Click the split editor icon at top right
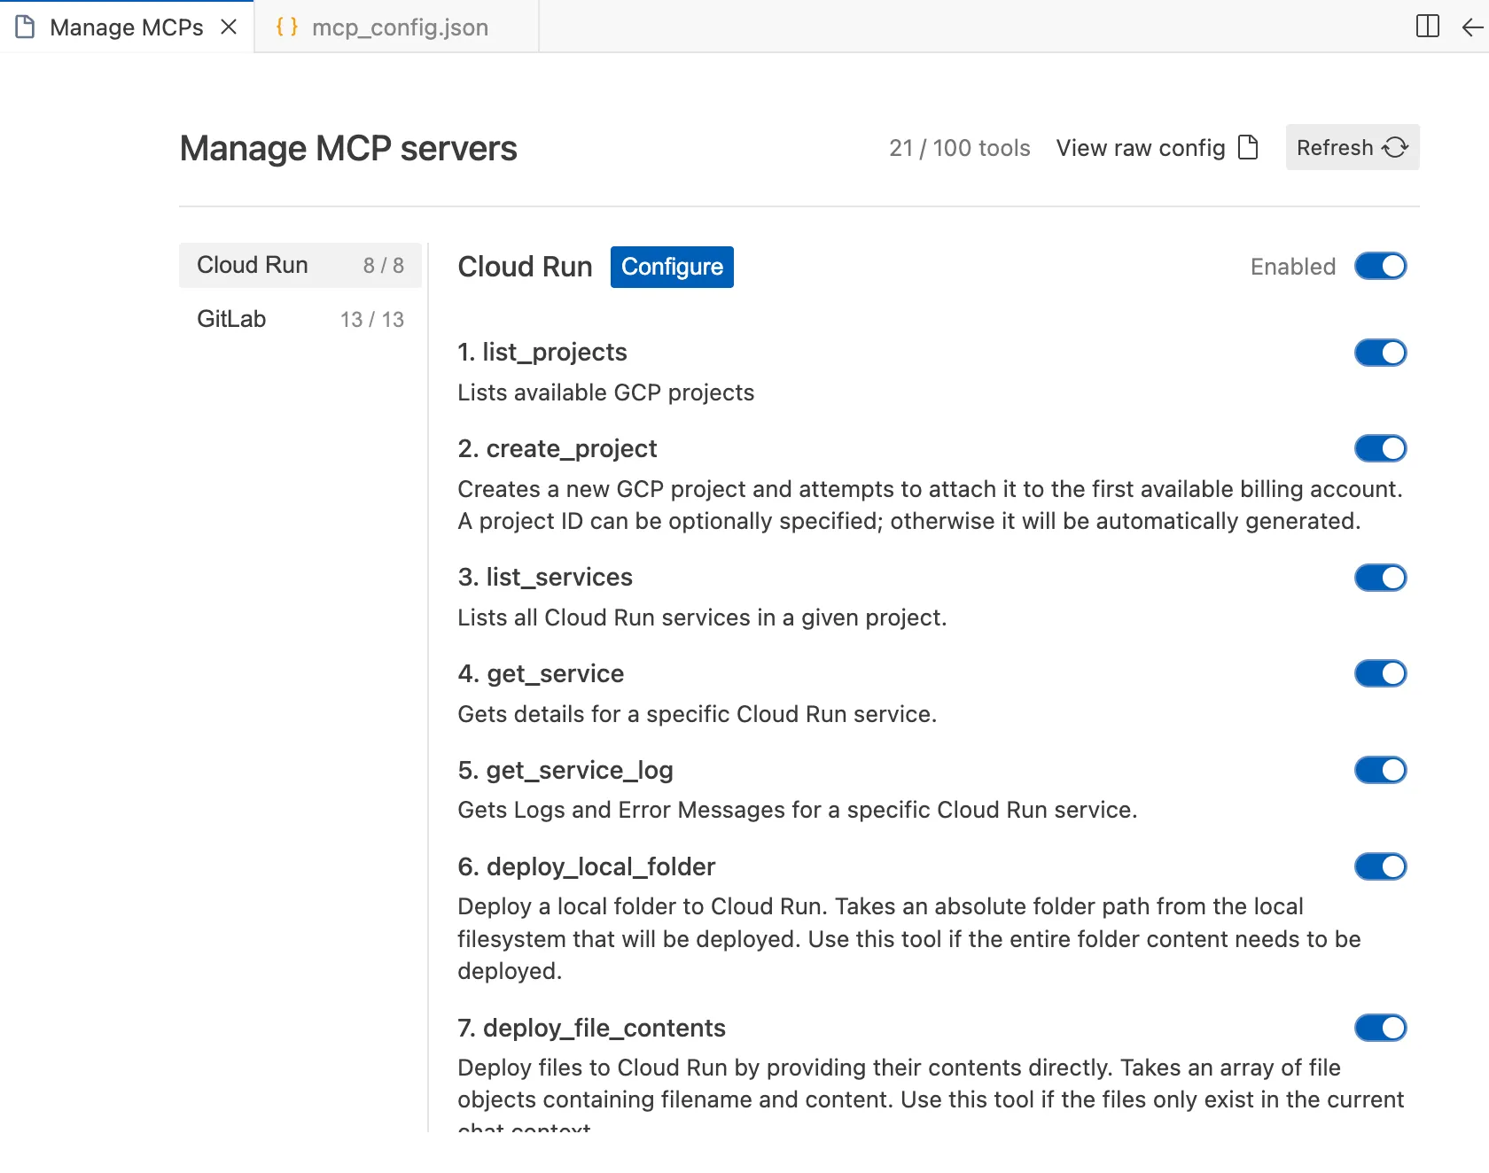Screen dimensions: 1489x1173 [1428, 27]
